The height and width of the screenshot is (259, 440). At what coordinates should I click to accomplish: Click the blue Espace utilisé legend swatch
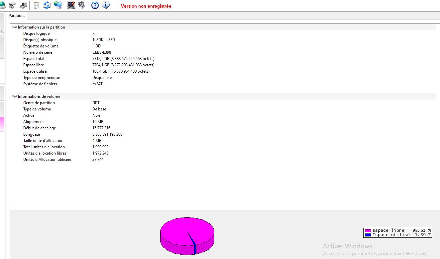tap(368, 235)
